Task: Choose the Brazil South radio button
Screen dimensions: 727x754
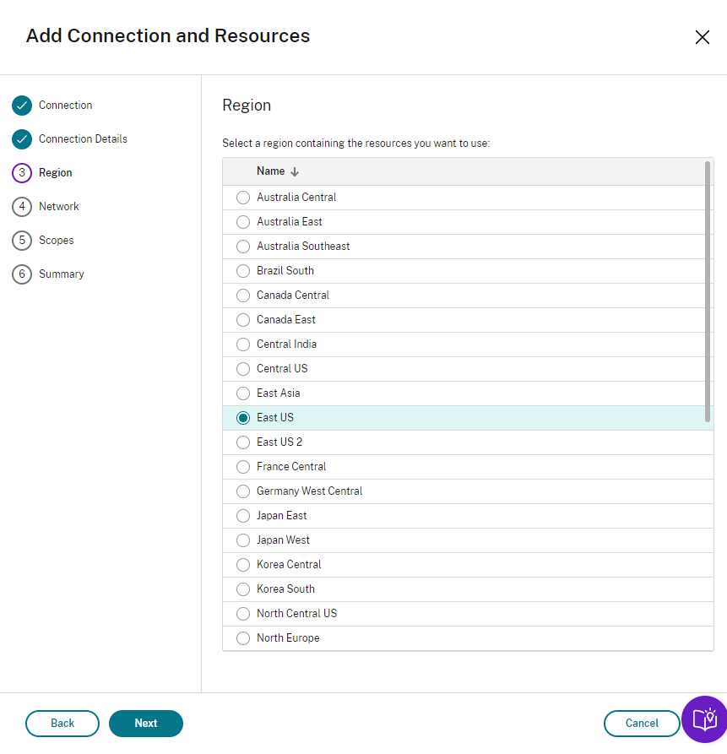Action: (x=243, y=271)
